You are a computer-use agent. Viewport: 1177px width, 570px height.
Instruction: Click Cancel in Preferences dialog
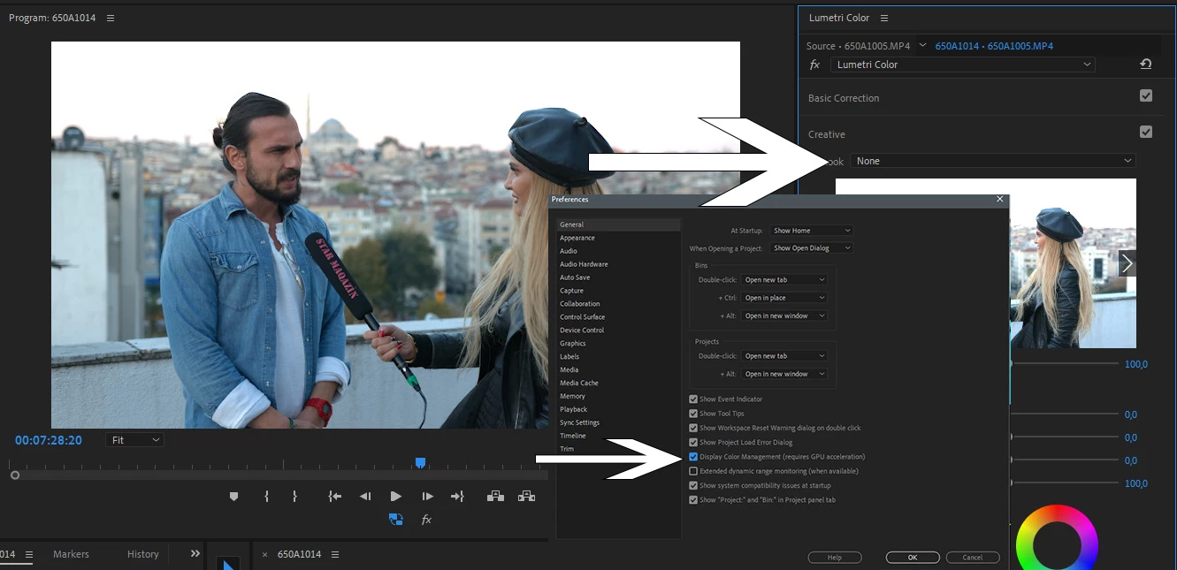tap(973, 558)
